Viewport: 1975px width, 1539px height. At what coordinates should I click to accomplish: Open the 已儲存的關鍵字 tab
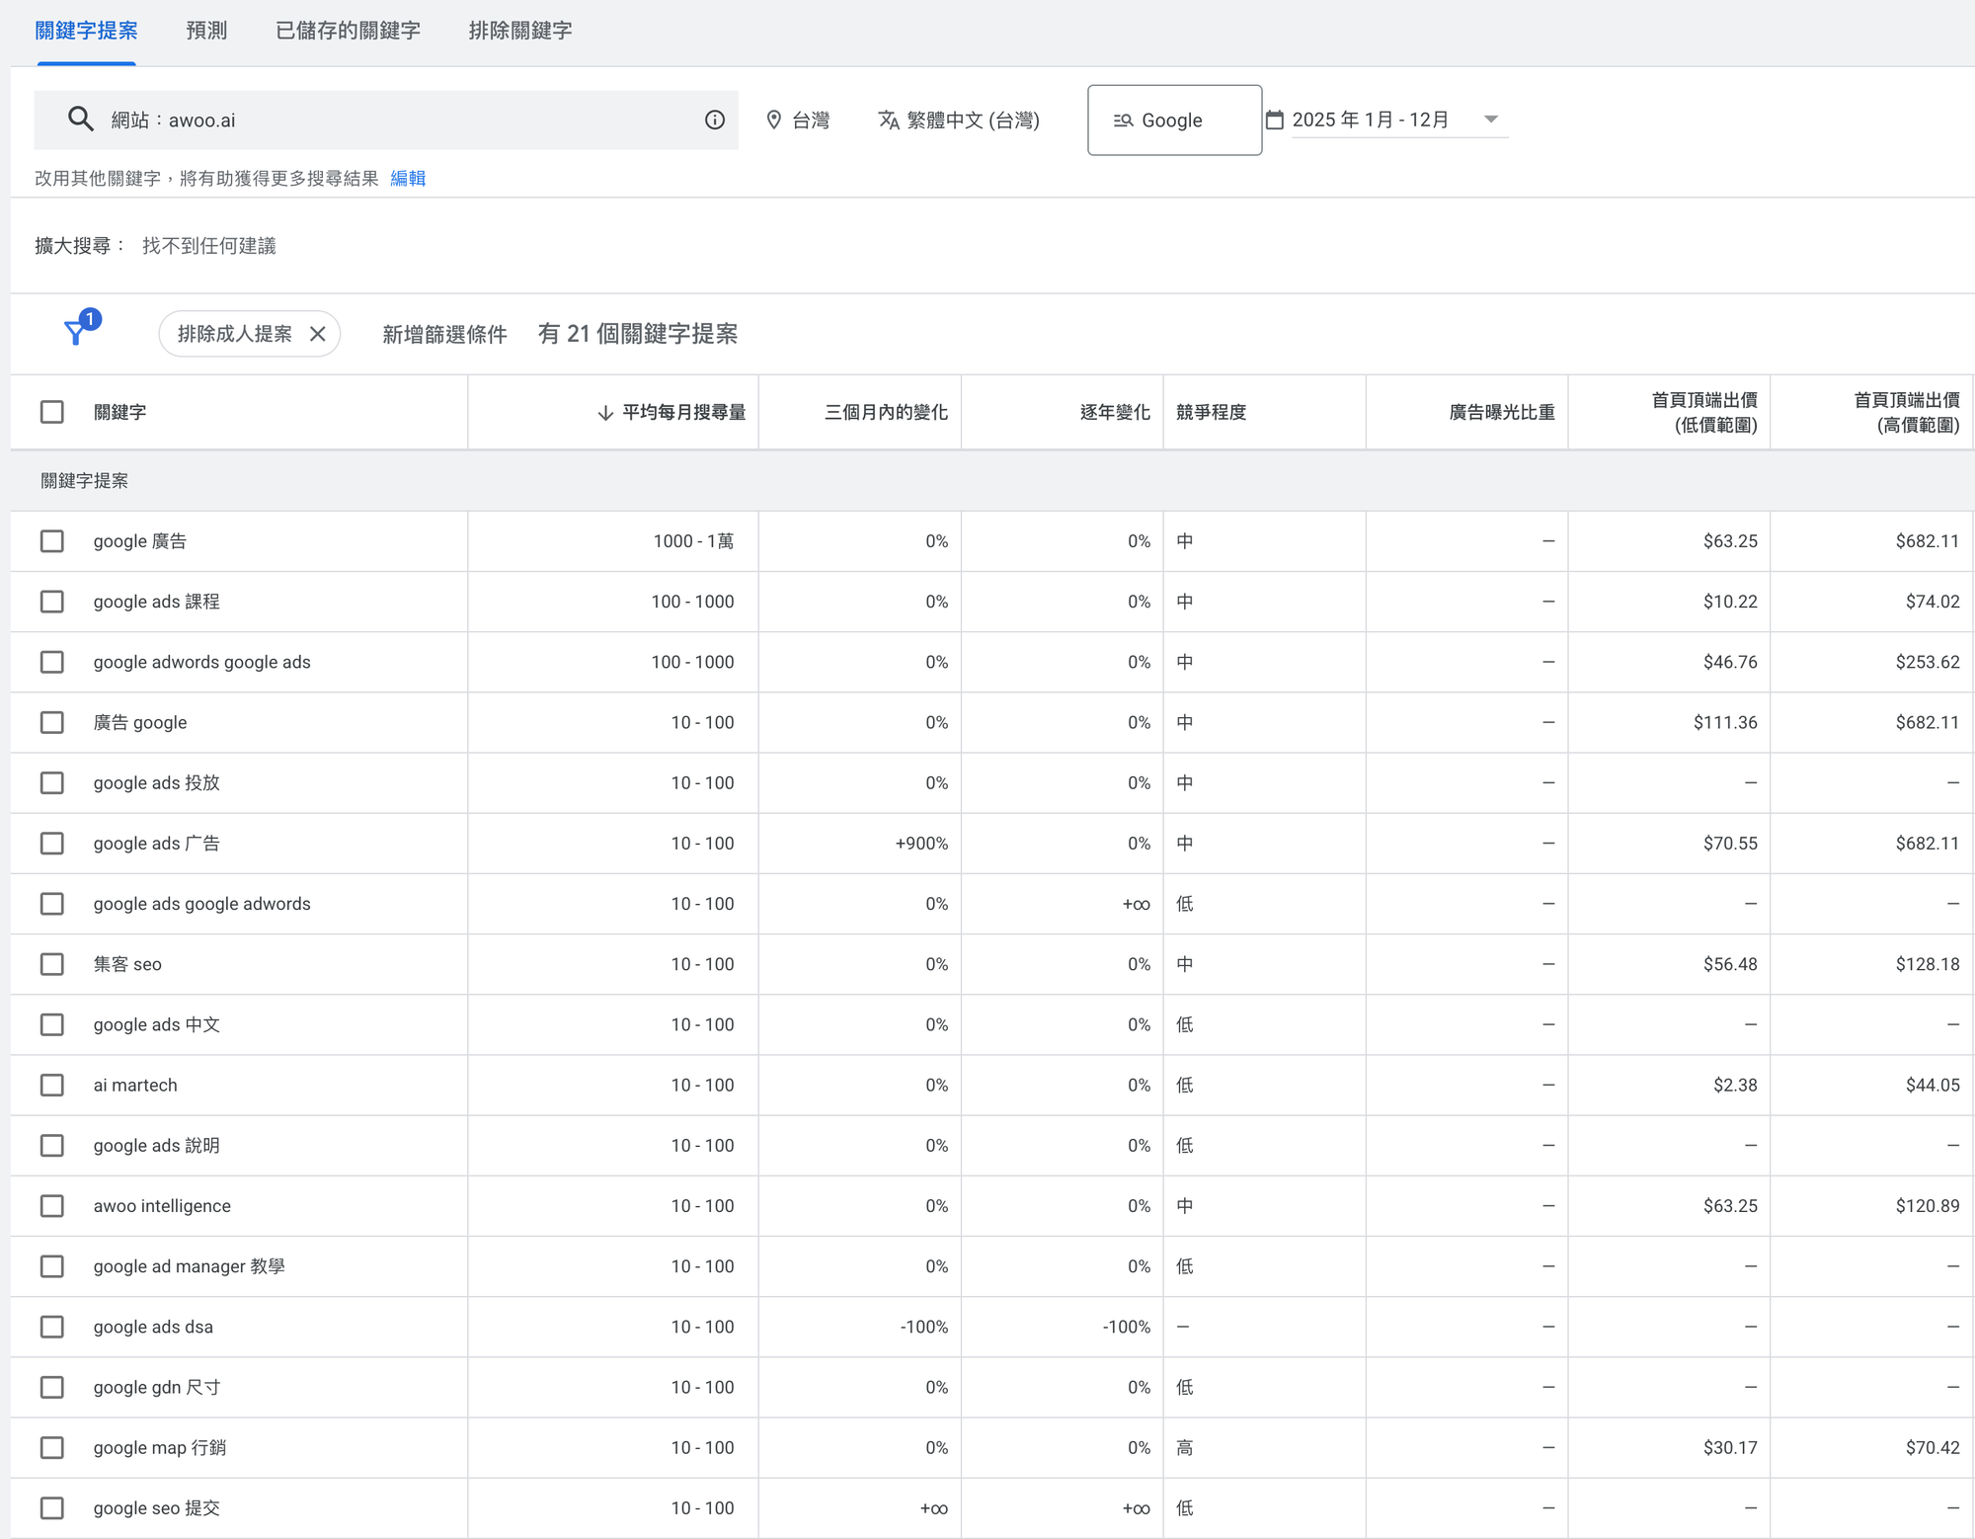tap(348, 31)
